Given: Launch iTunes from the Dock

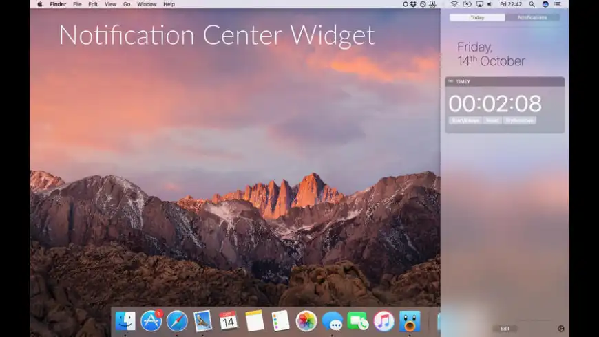Looking at the screenshot, I should (x=384, y=321).
